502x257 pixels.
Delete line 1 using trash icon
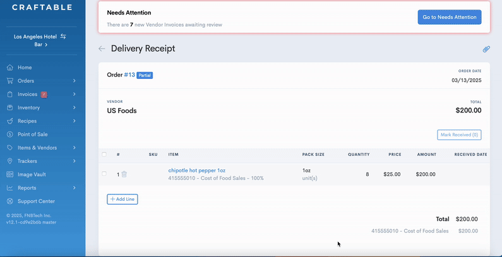[124, 174]
